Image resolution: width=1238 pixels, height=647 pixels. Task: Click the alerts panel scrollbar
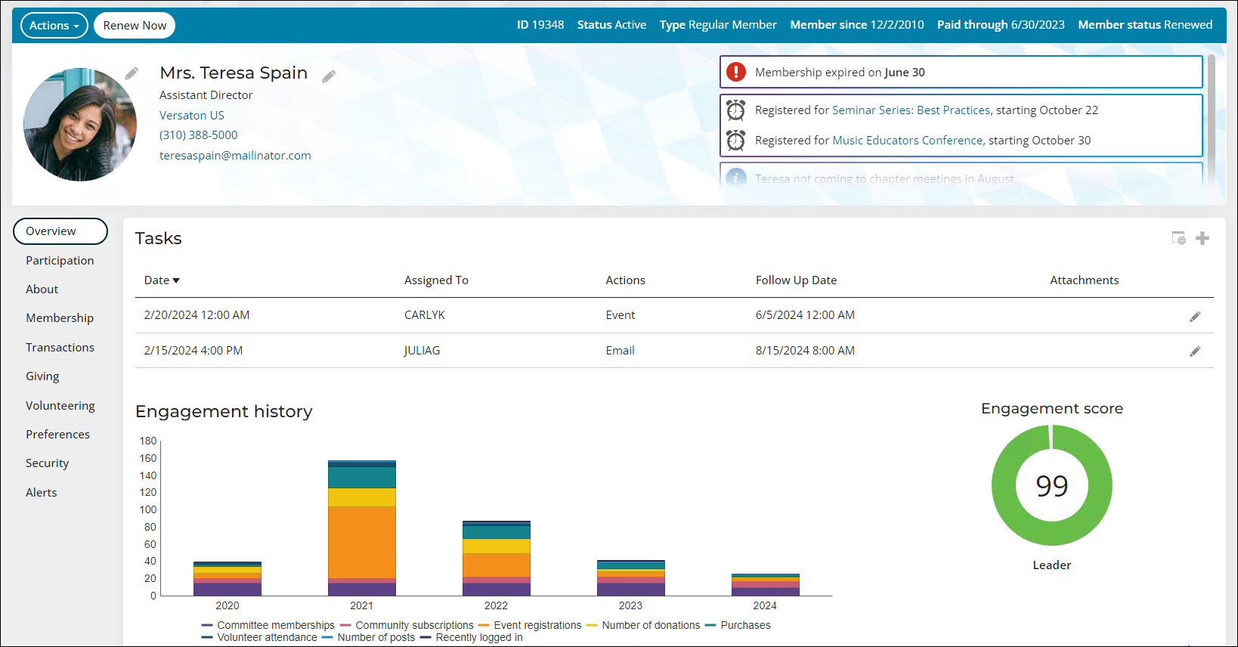pyautogui.click(x=1212, y=113)
